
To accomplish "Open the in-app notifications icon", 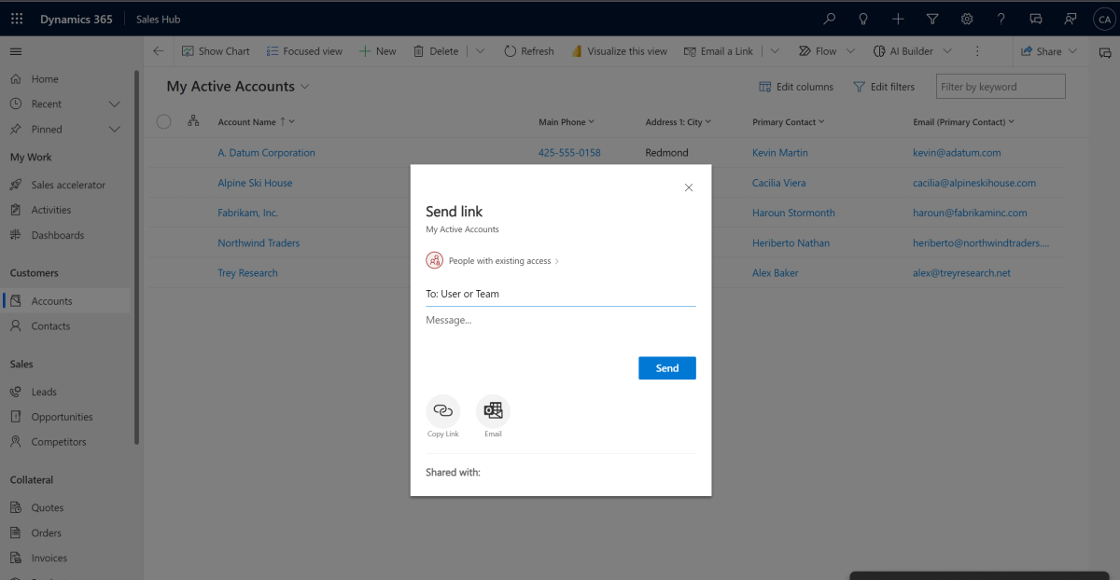I will (1071, 19).
